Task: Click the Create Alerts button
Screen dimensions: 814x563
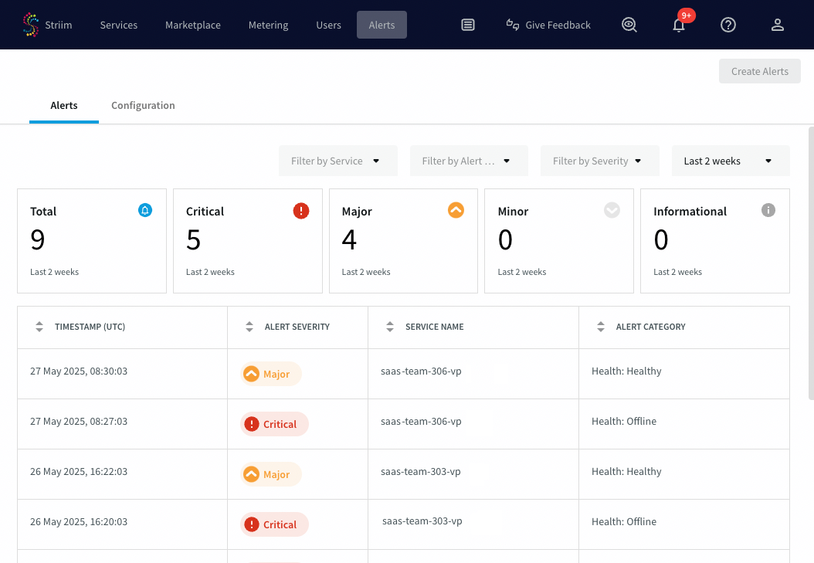Action: pyautogui.click(x=759, y=71)
